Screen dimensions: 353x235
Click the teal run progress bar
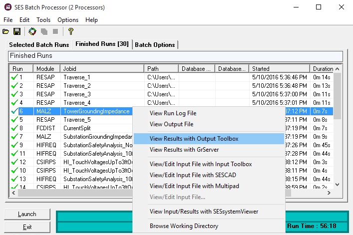94,222
